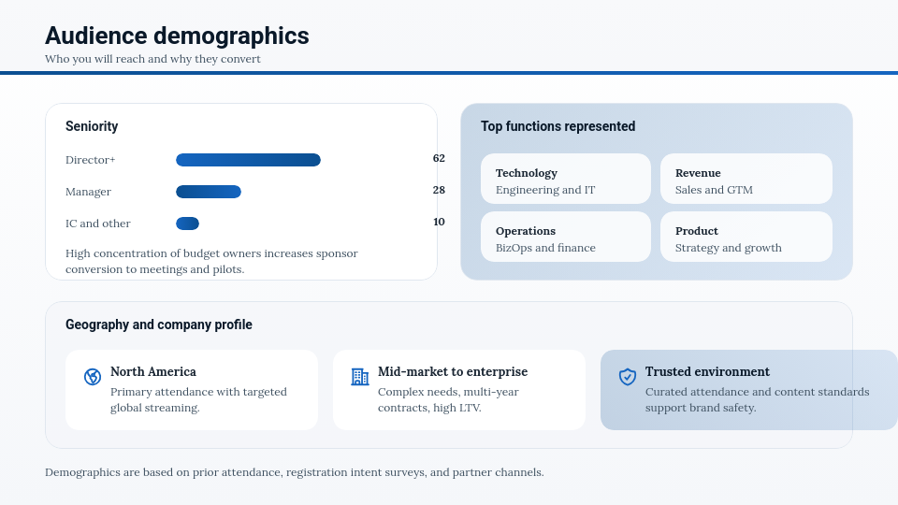Click the footnote about demographics sources

(x=294, y=472)
